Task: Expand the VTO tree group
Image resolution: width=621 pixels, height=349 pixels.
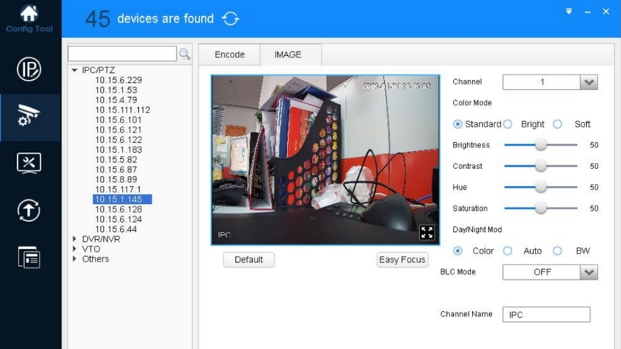Action: [x=75, y=249]
